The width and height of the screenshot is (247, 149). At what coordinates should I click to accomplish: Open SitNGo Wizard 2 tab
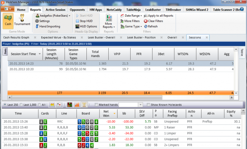click(197, 10)
